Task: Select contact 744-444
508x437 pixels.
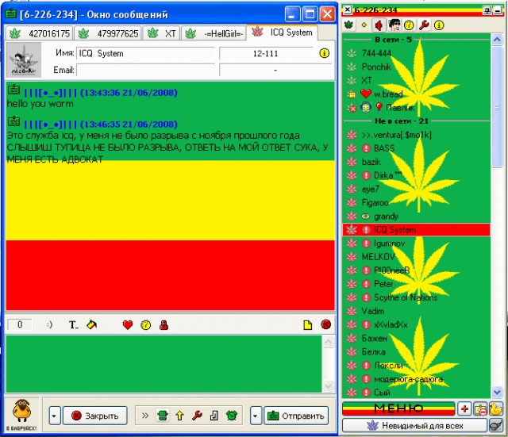Action: [x=416, y=53]
